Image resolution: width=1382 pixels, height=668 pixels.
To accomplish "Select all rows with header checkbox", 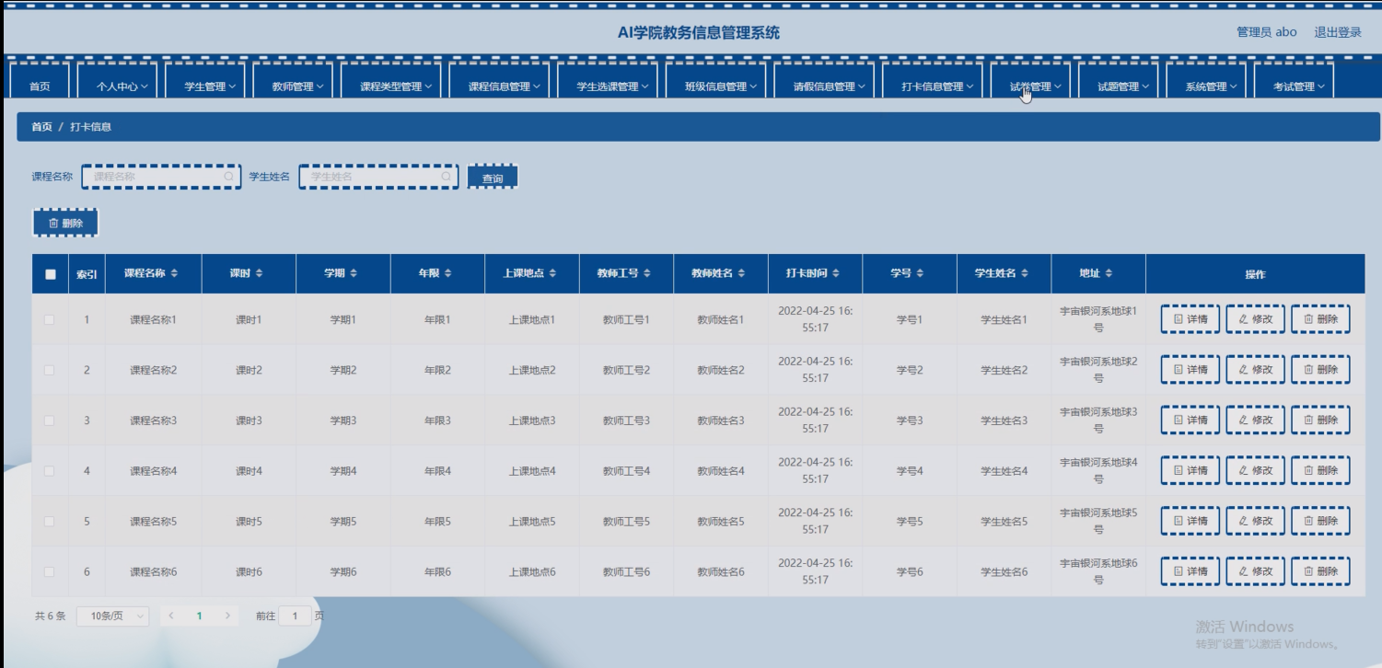I will click(51, 274).
